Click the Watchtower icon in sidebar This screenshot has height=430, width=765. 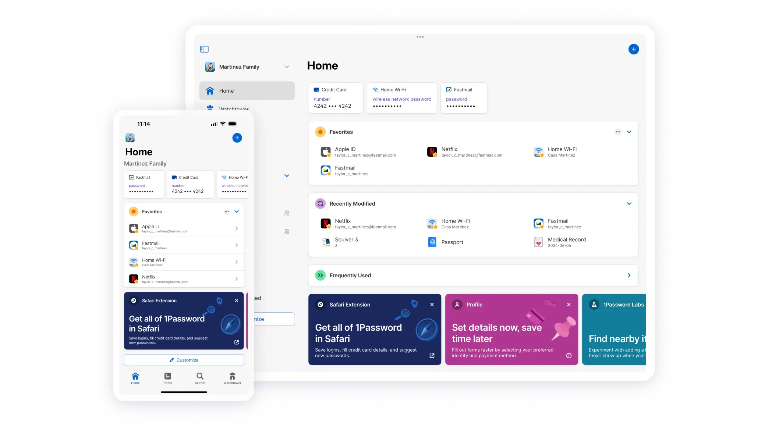[211, 108]
